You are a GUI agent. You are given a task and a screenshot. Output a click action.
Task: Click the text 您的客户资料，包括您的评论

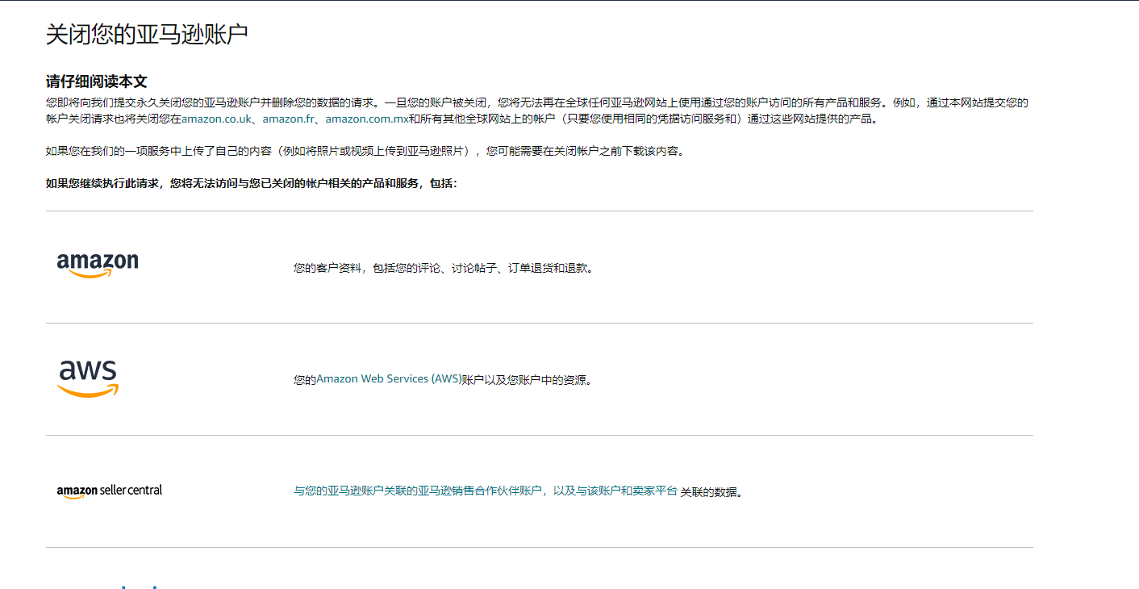pyautogui.click(x=444, y=268)
